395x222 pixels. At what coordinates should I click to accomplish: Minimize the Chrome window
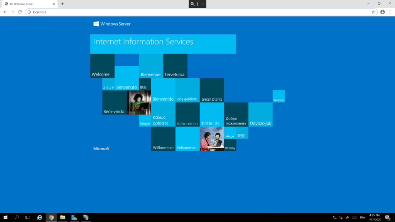(x=368, y=3)
